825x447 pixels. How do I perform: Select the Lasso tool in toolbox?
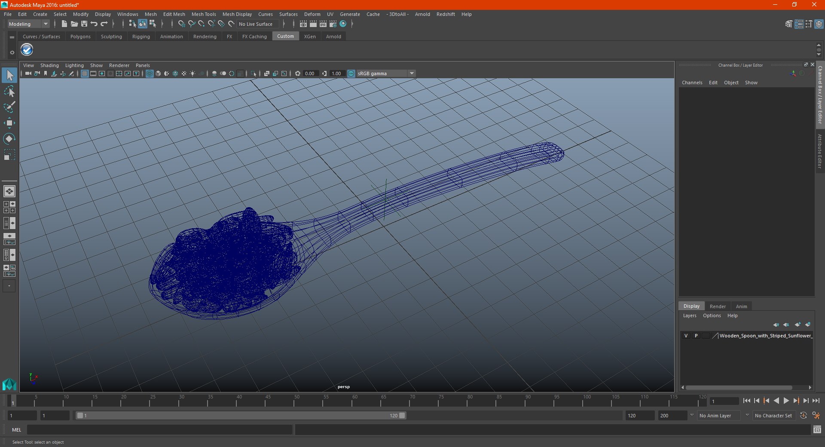click(9, 92)
